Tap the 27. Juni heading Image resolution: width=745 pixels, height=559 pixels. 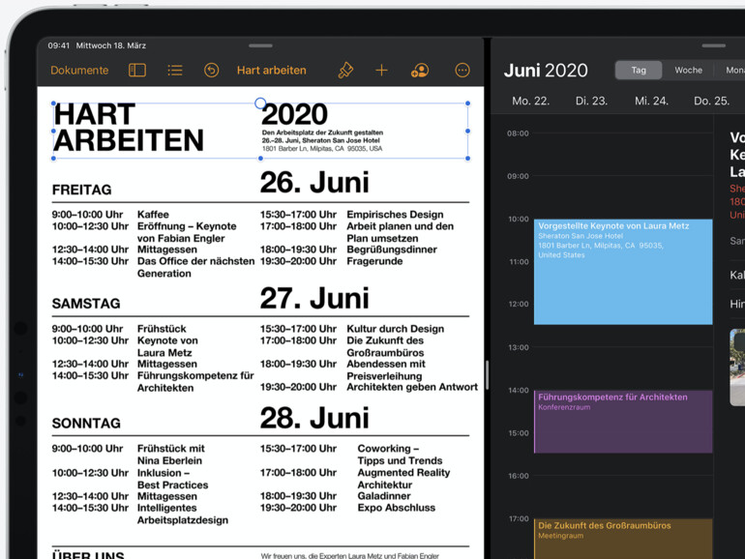314,298
